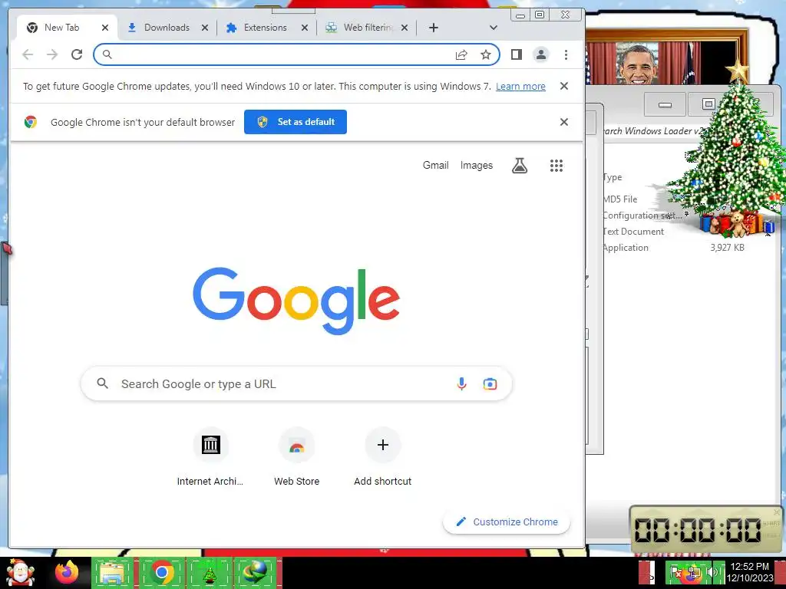Screen dimensions: 786x589
Task: Open Action Center flag tray icon
Action: pyautogui.click(x=675, y=572)
